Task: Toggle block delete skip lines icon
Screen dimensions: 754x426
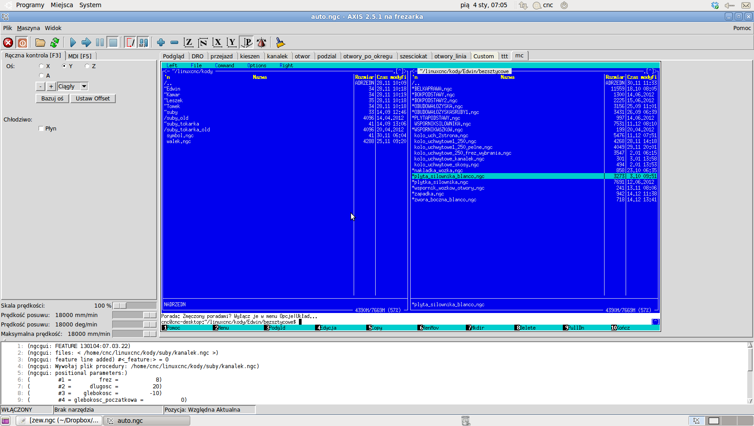Action: 130,43
